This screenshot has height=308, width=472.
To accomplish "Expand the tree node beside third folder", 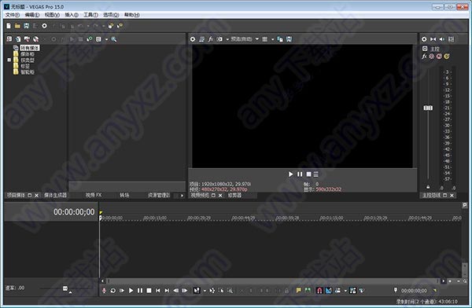I will pos(9,60).
